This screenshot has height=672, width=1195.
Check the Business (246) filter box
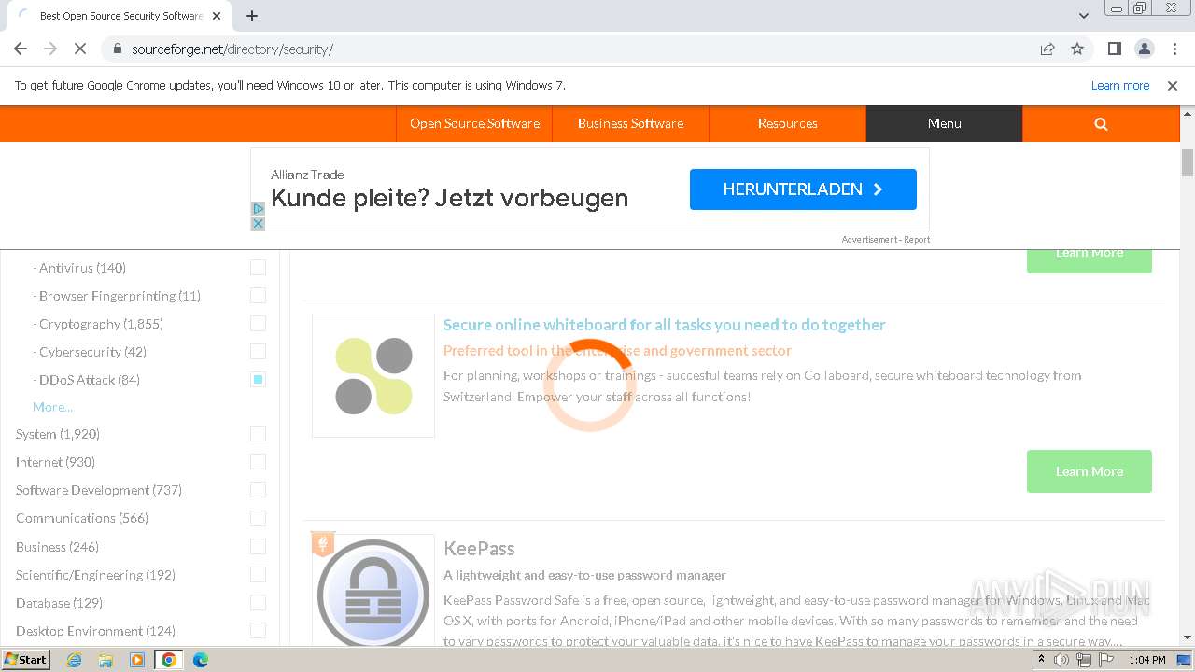(259, 547)
